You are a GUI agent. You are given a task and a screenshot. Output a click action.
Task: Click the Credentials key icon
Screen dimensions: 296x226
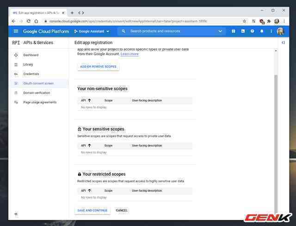point(16,74)
